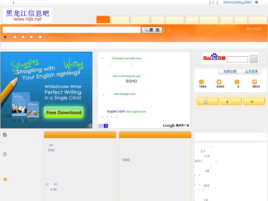
Task: Open the green www.supei.com ad link
Action: coord(136,111)
